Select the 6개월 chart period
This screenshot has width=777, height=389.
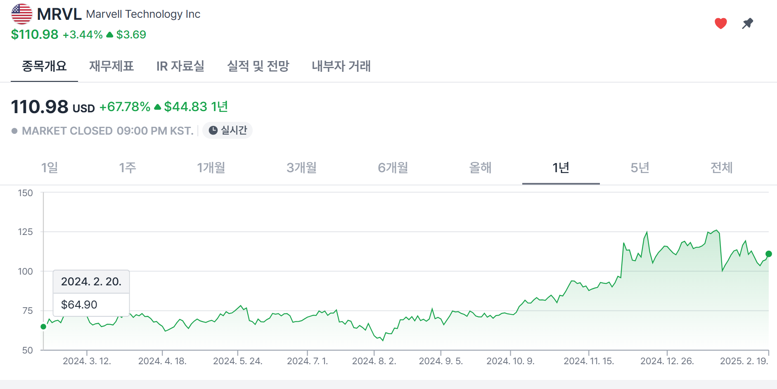[393, 168]
